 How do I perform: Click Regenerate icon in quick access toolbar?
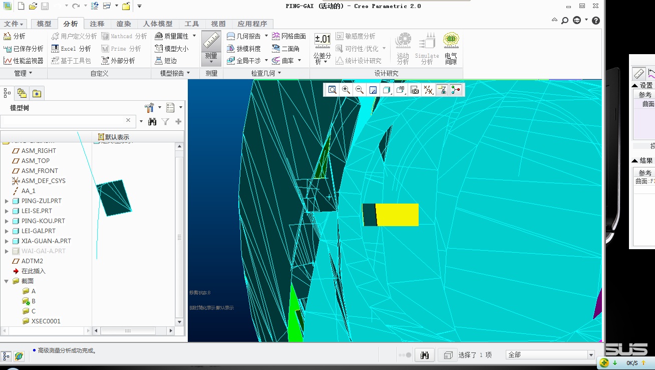pyautogui.click(x=95, y=6)
